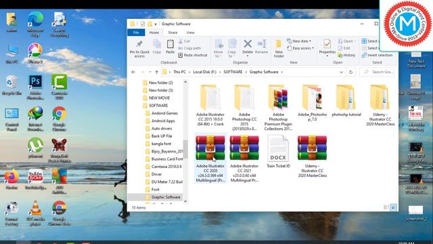Click Back navigation arrow
Screen dimensions: 433x244
pos(133,72)
